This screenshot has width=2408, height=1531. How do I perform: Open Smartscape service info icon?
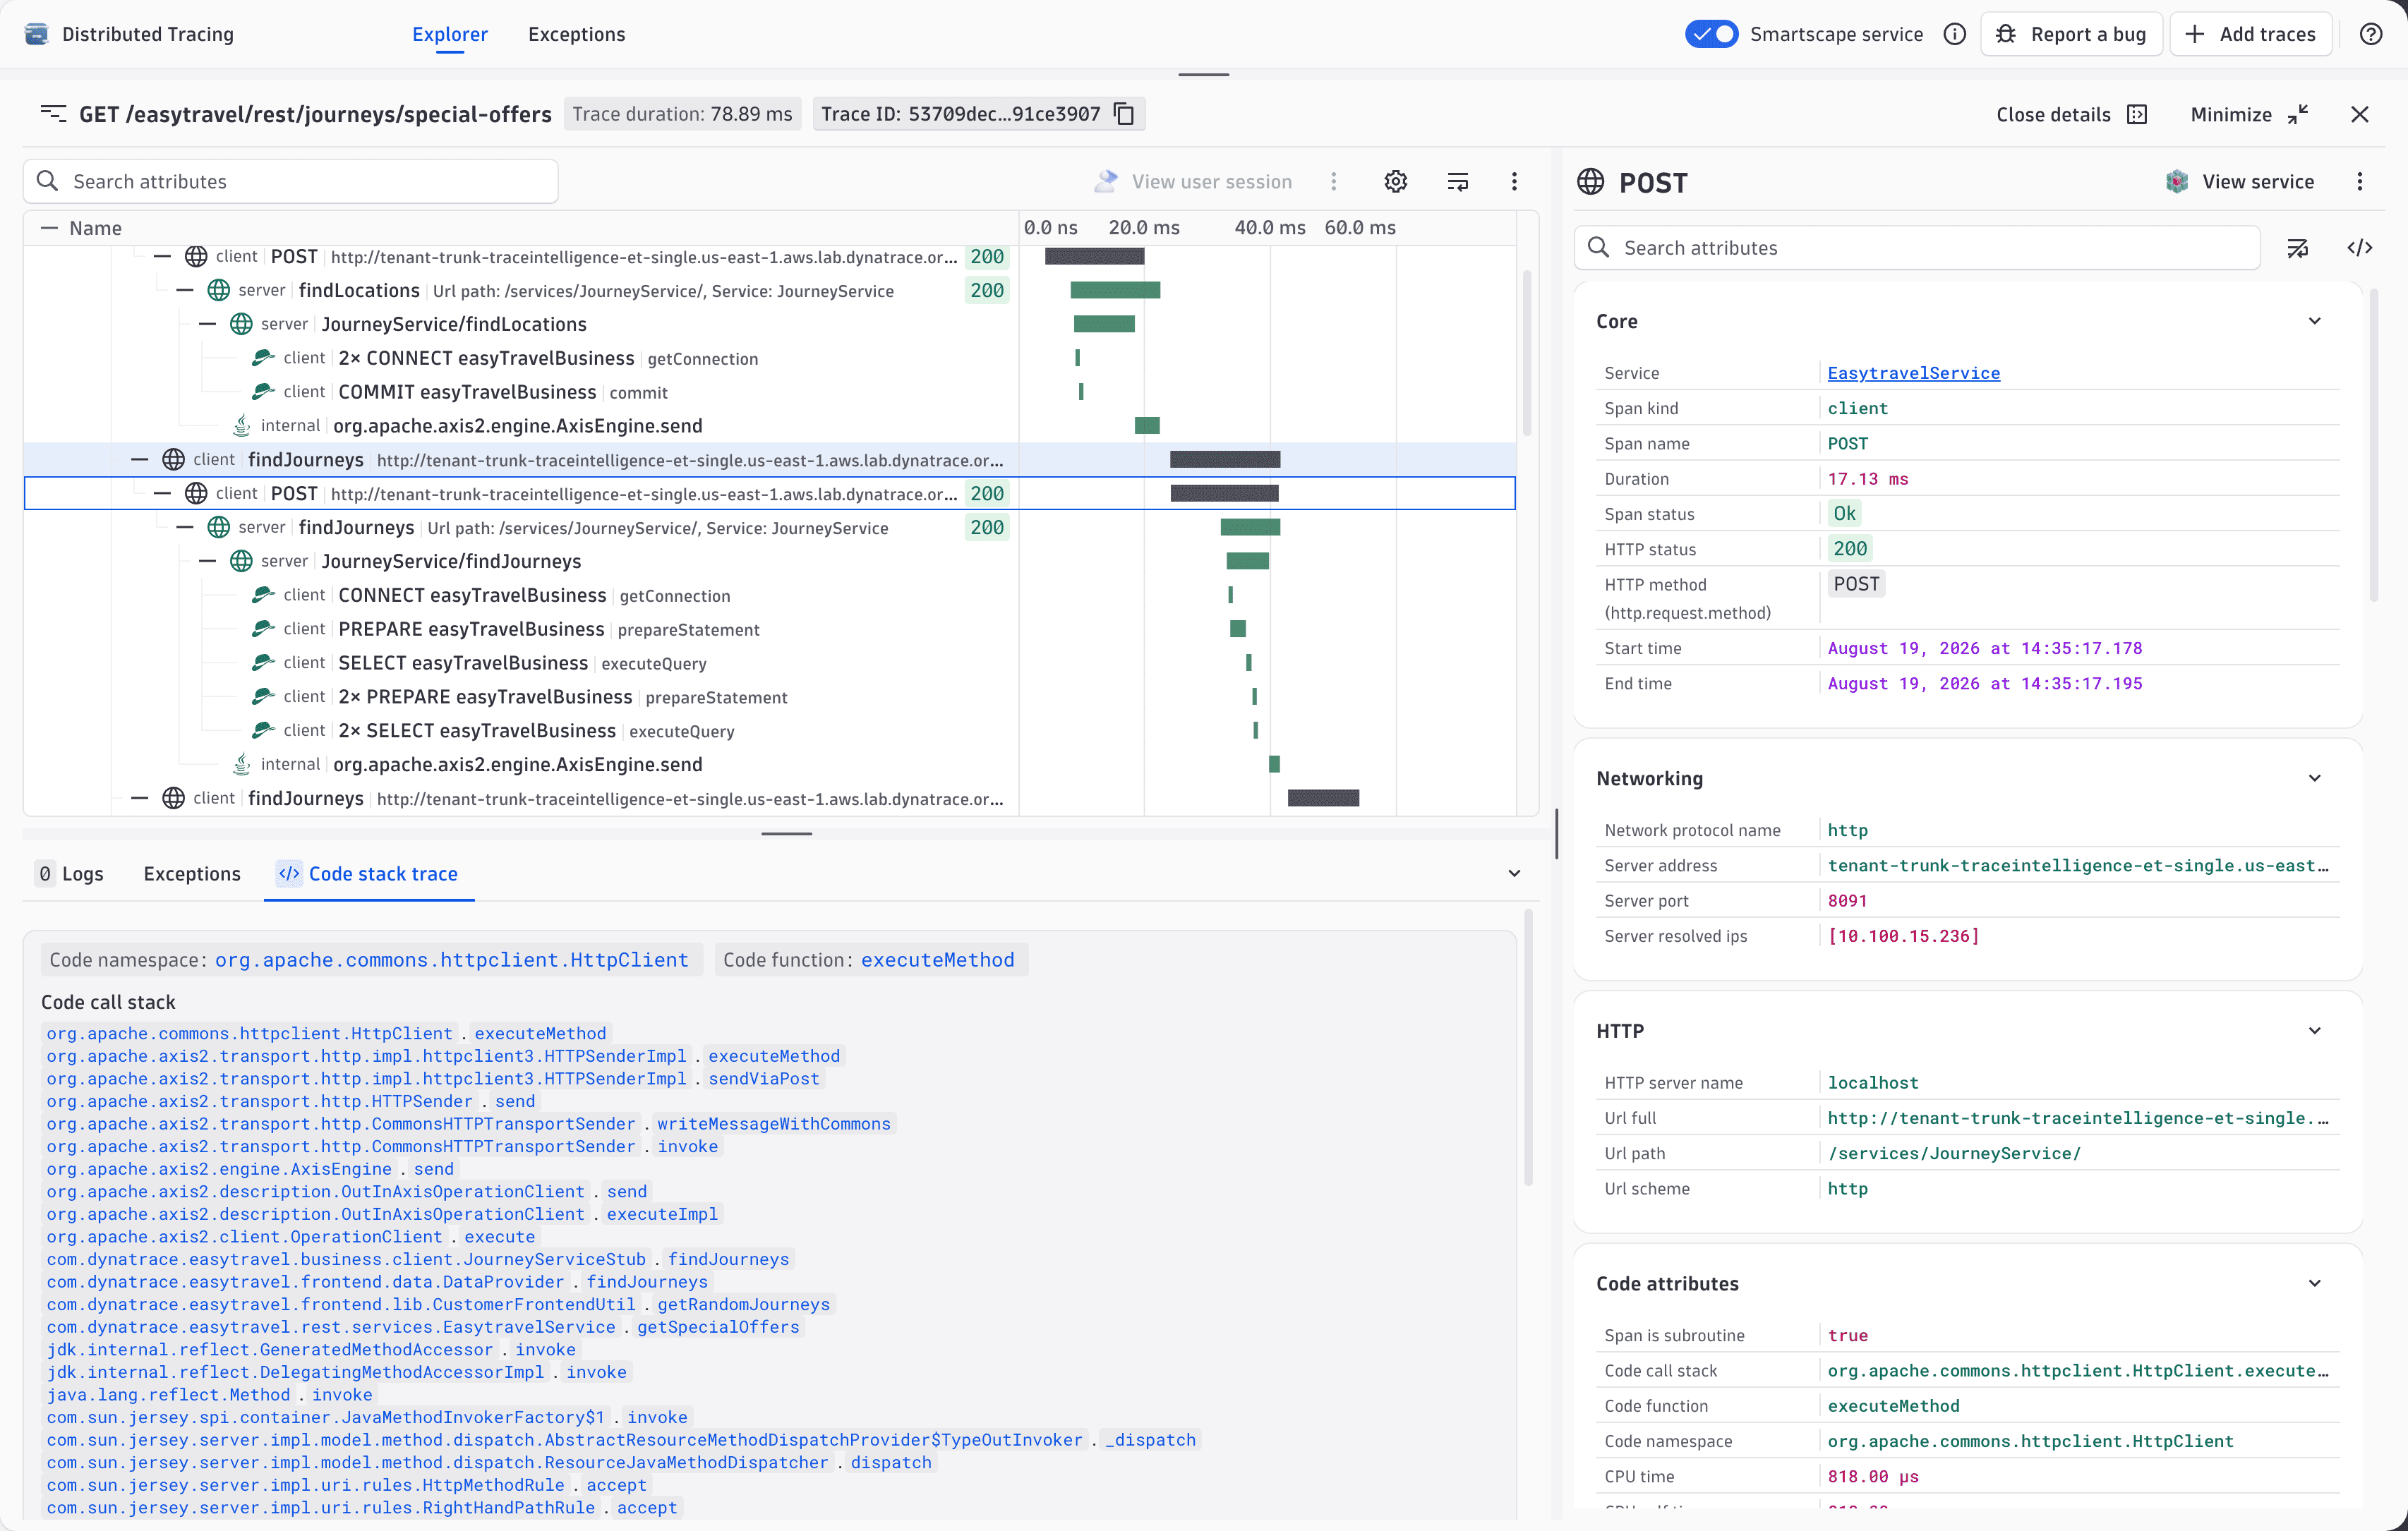tap(1954, 34)
